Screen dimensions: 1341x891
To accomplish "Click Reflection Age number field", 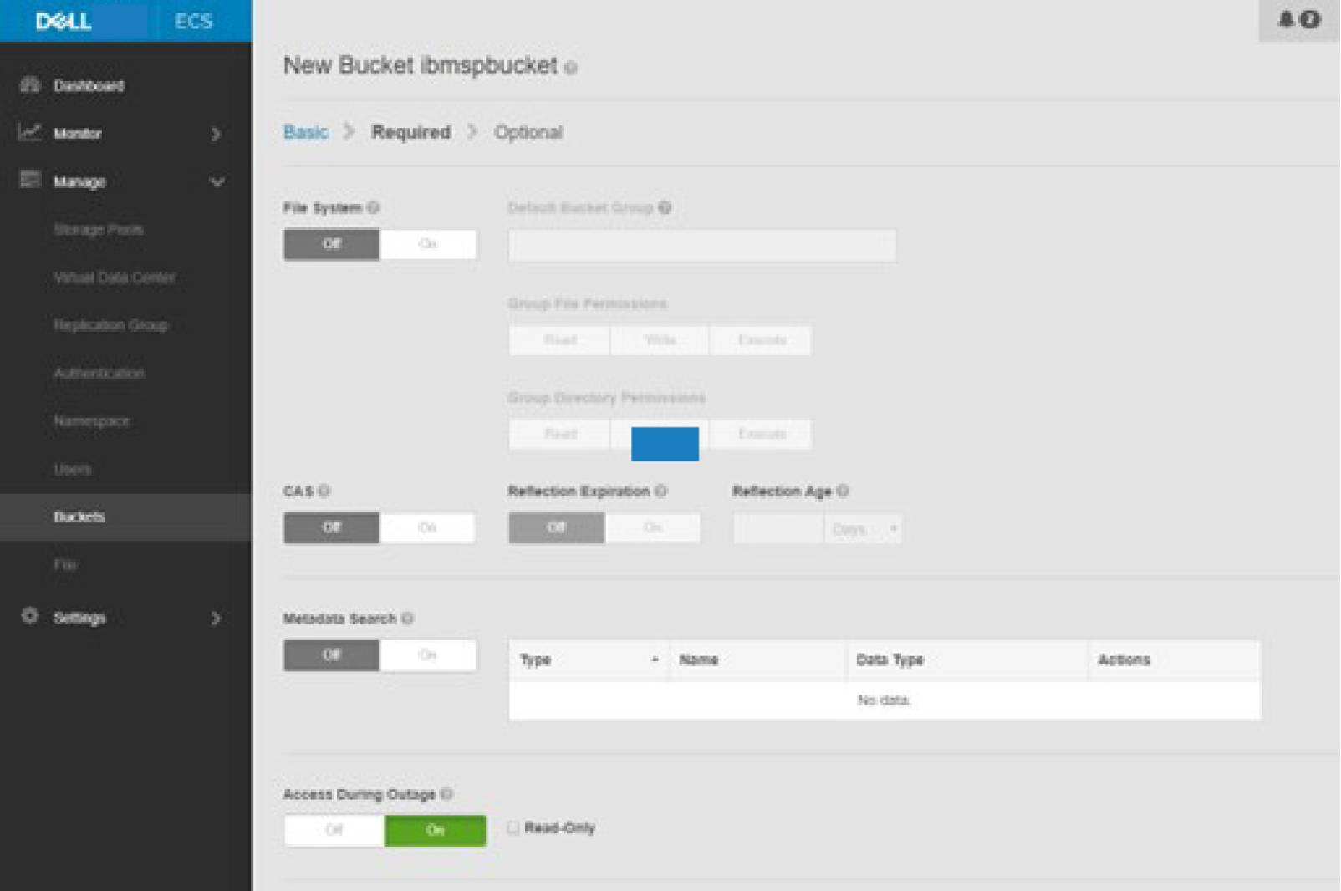I will pyautogui.click(x=778, y=529).
